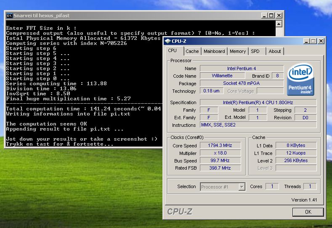Click the Rated FSB value '398.7 MHz'
The height and width of the screenshot is (228, 332).
(220, 168)
